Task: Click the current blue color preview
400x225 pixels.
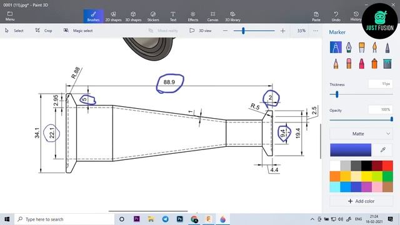Action: click(351, 150)
